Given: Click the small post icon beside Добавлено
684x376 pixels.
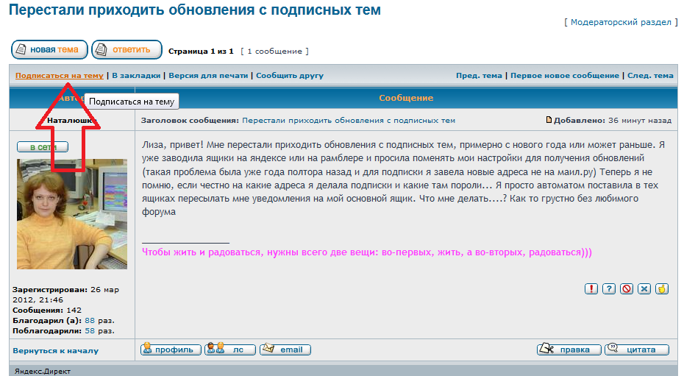Looking at the screenshot, I should click(x=549, y=120).
